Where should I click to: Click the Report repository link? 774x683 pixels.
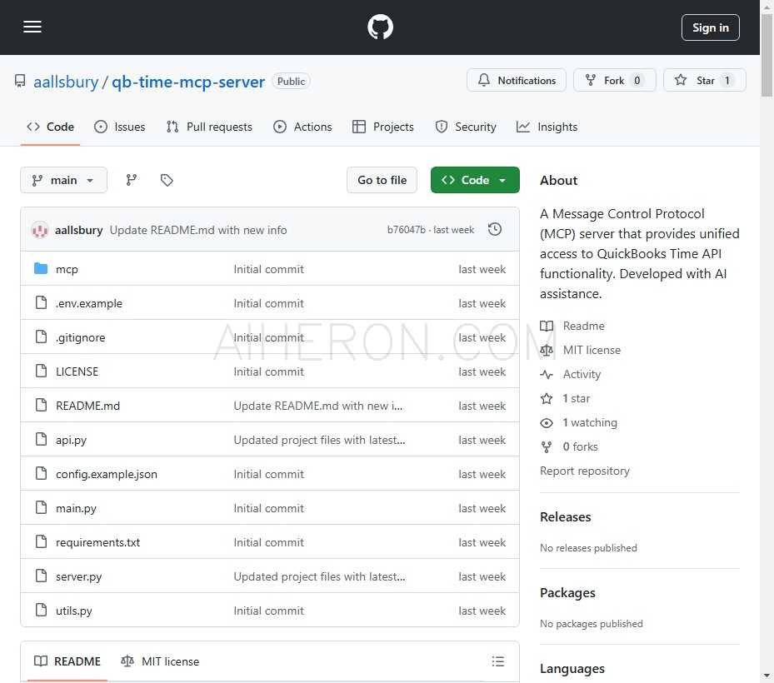(x=584, y=471)
